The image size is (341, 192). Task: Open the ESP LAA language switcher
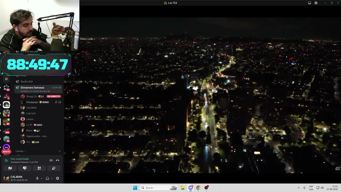[x=311, y=188]
